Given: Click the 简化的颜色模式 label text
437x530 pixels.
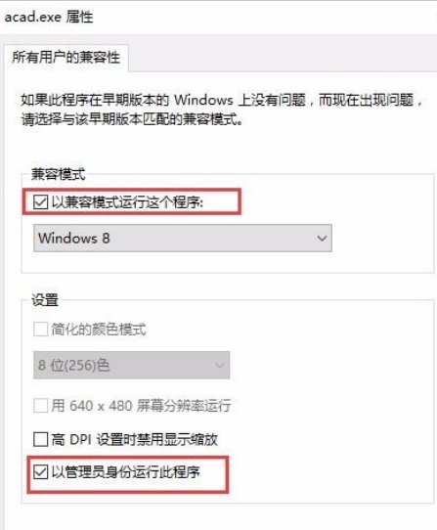Looking at the screenshot, I should 99,330.
